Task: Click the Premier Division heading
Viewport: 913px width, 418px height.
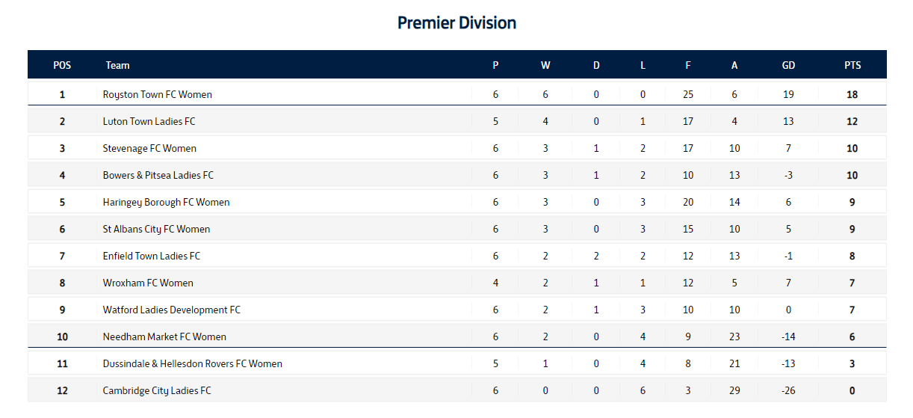Action: coord(456,23)
